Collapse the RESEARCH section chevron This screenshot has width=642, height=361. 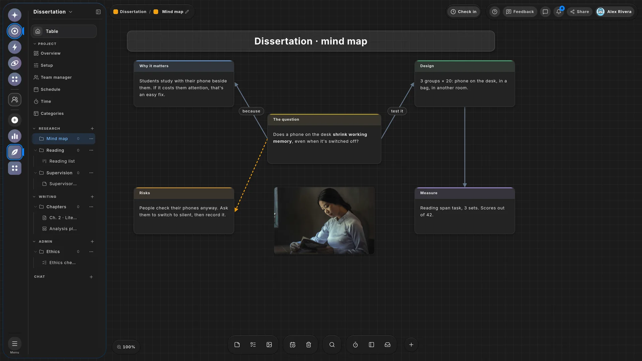point(34,129)
